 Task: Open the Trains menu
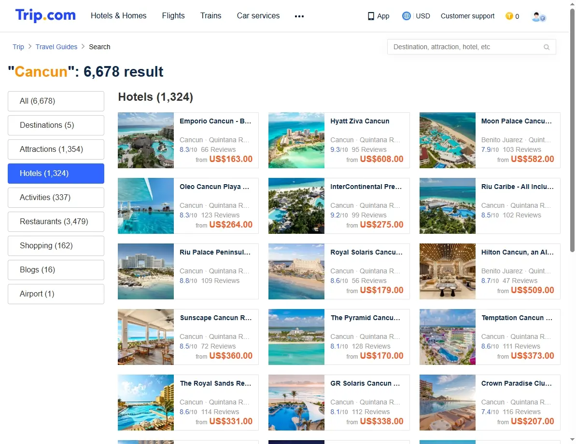pyautogui.click(x=211, y=16)
